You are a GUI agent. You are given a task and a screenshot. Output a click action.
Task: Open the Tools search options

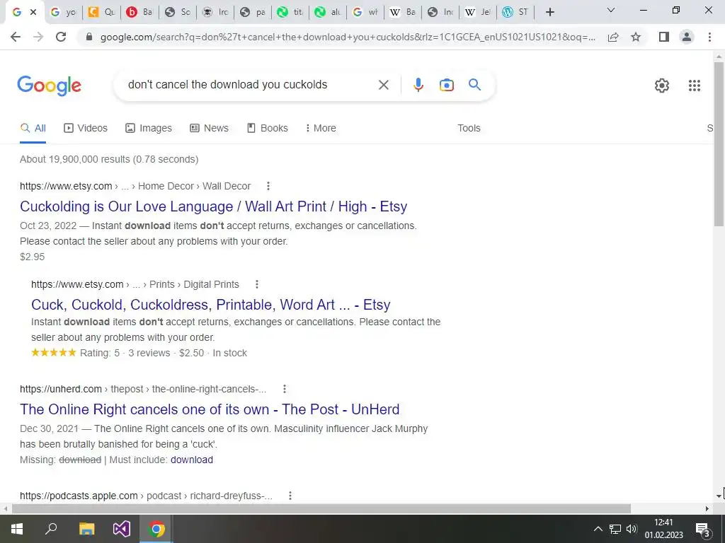469,129
